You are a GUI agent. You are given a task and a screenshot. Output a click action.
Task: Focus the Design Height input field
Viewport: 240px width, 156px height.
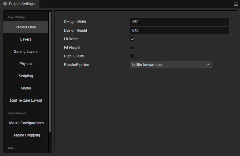[179, 31]
